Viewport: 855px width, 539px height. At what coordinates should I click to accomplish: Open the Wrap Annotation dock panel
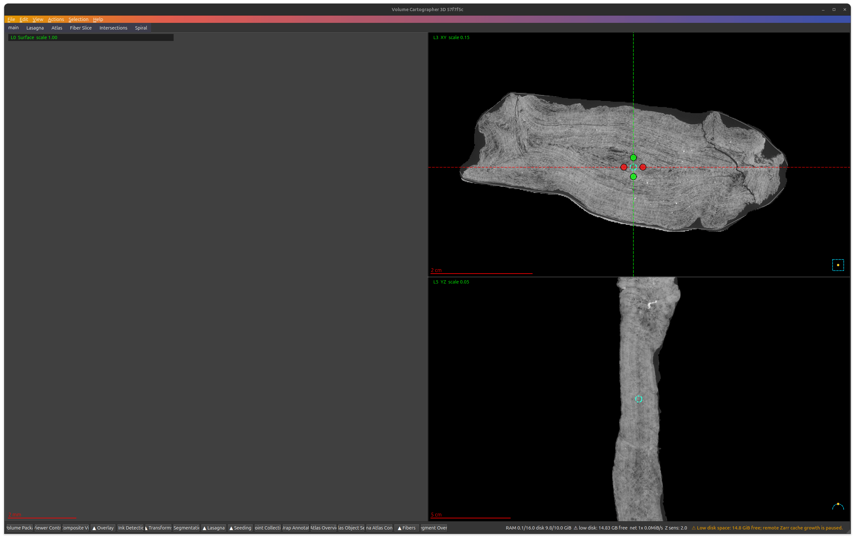pos(295,528)
